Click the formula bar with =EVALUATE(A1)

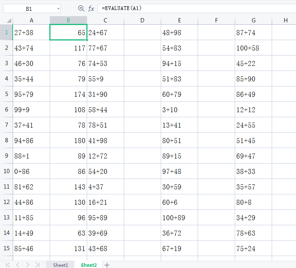(197, 8)
